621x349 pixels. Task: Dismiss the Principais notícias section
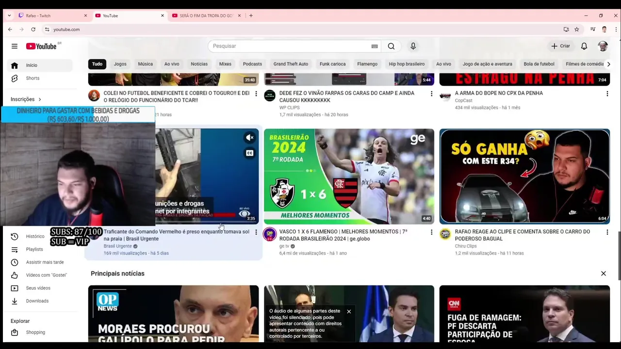tap(604, 273)
